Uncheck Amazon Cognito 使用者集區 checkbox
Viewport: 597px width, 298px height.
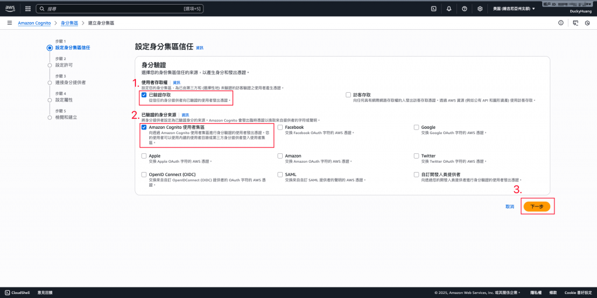pos(144,127)
